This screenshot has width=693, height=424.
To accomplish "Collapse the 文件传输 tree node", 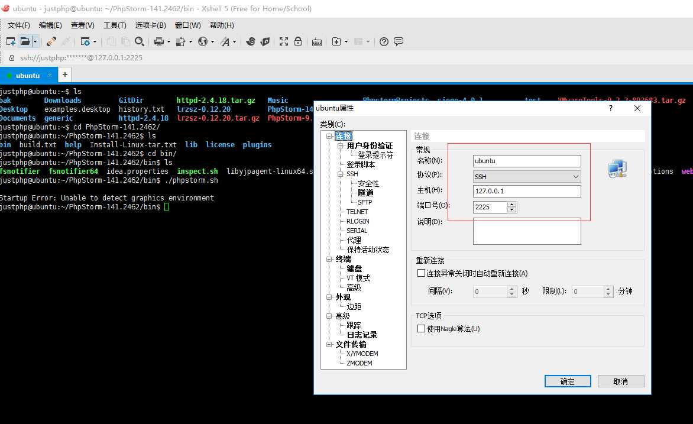I will click(329, 344).
